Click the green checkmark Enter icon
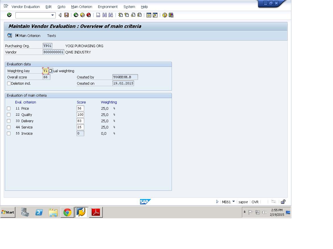 (9, 15)
